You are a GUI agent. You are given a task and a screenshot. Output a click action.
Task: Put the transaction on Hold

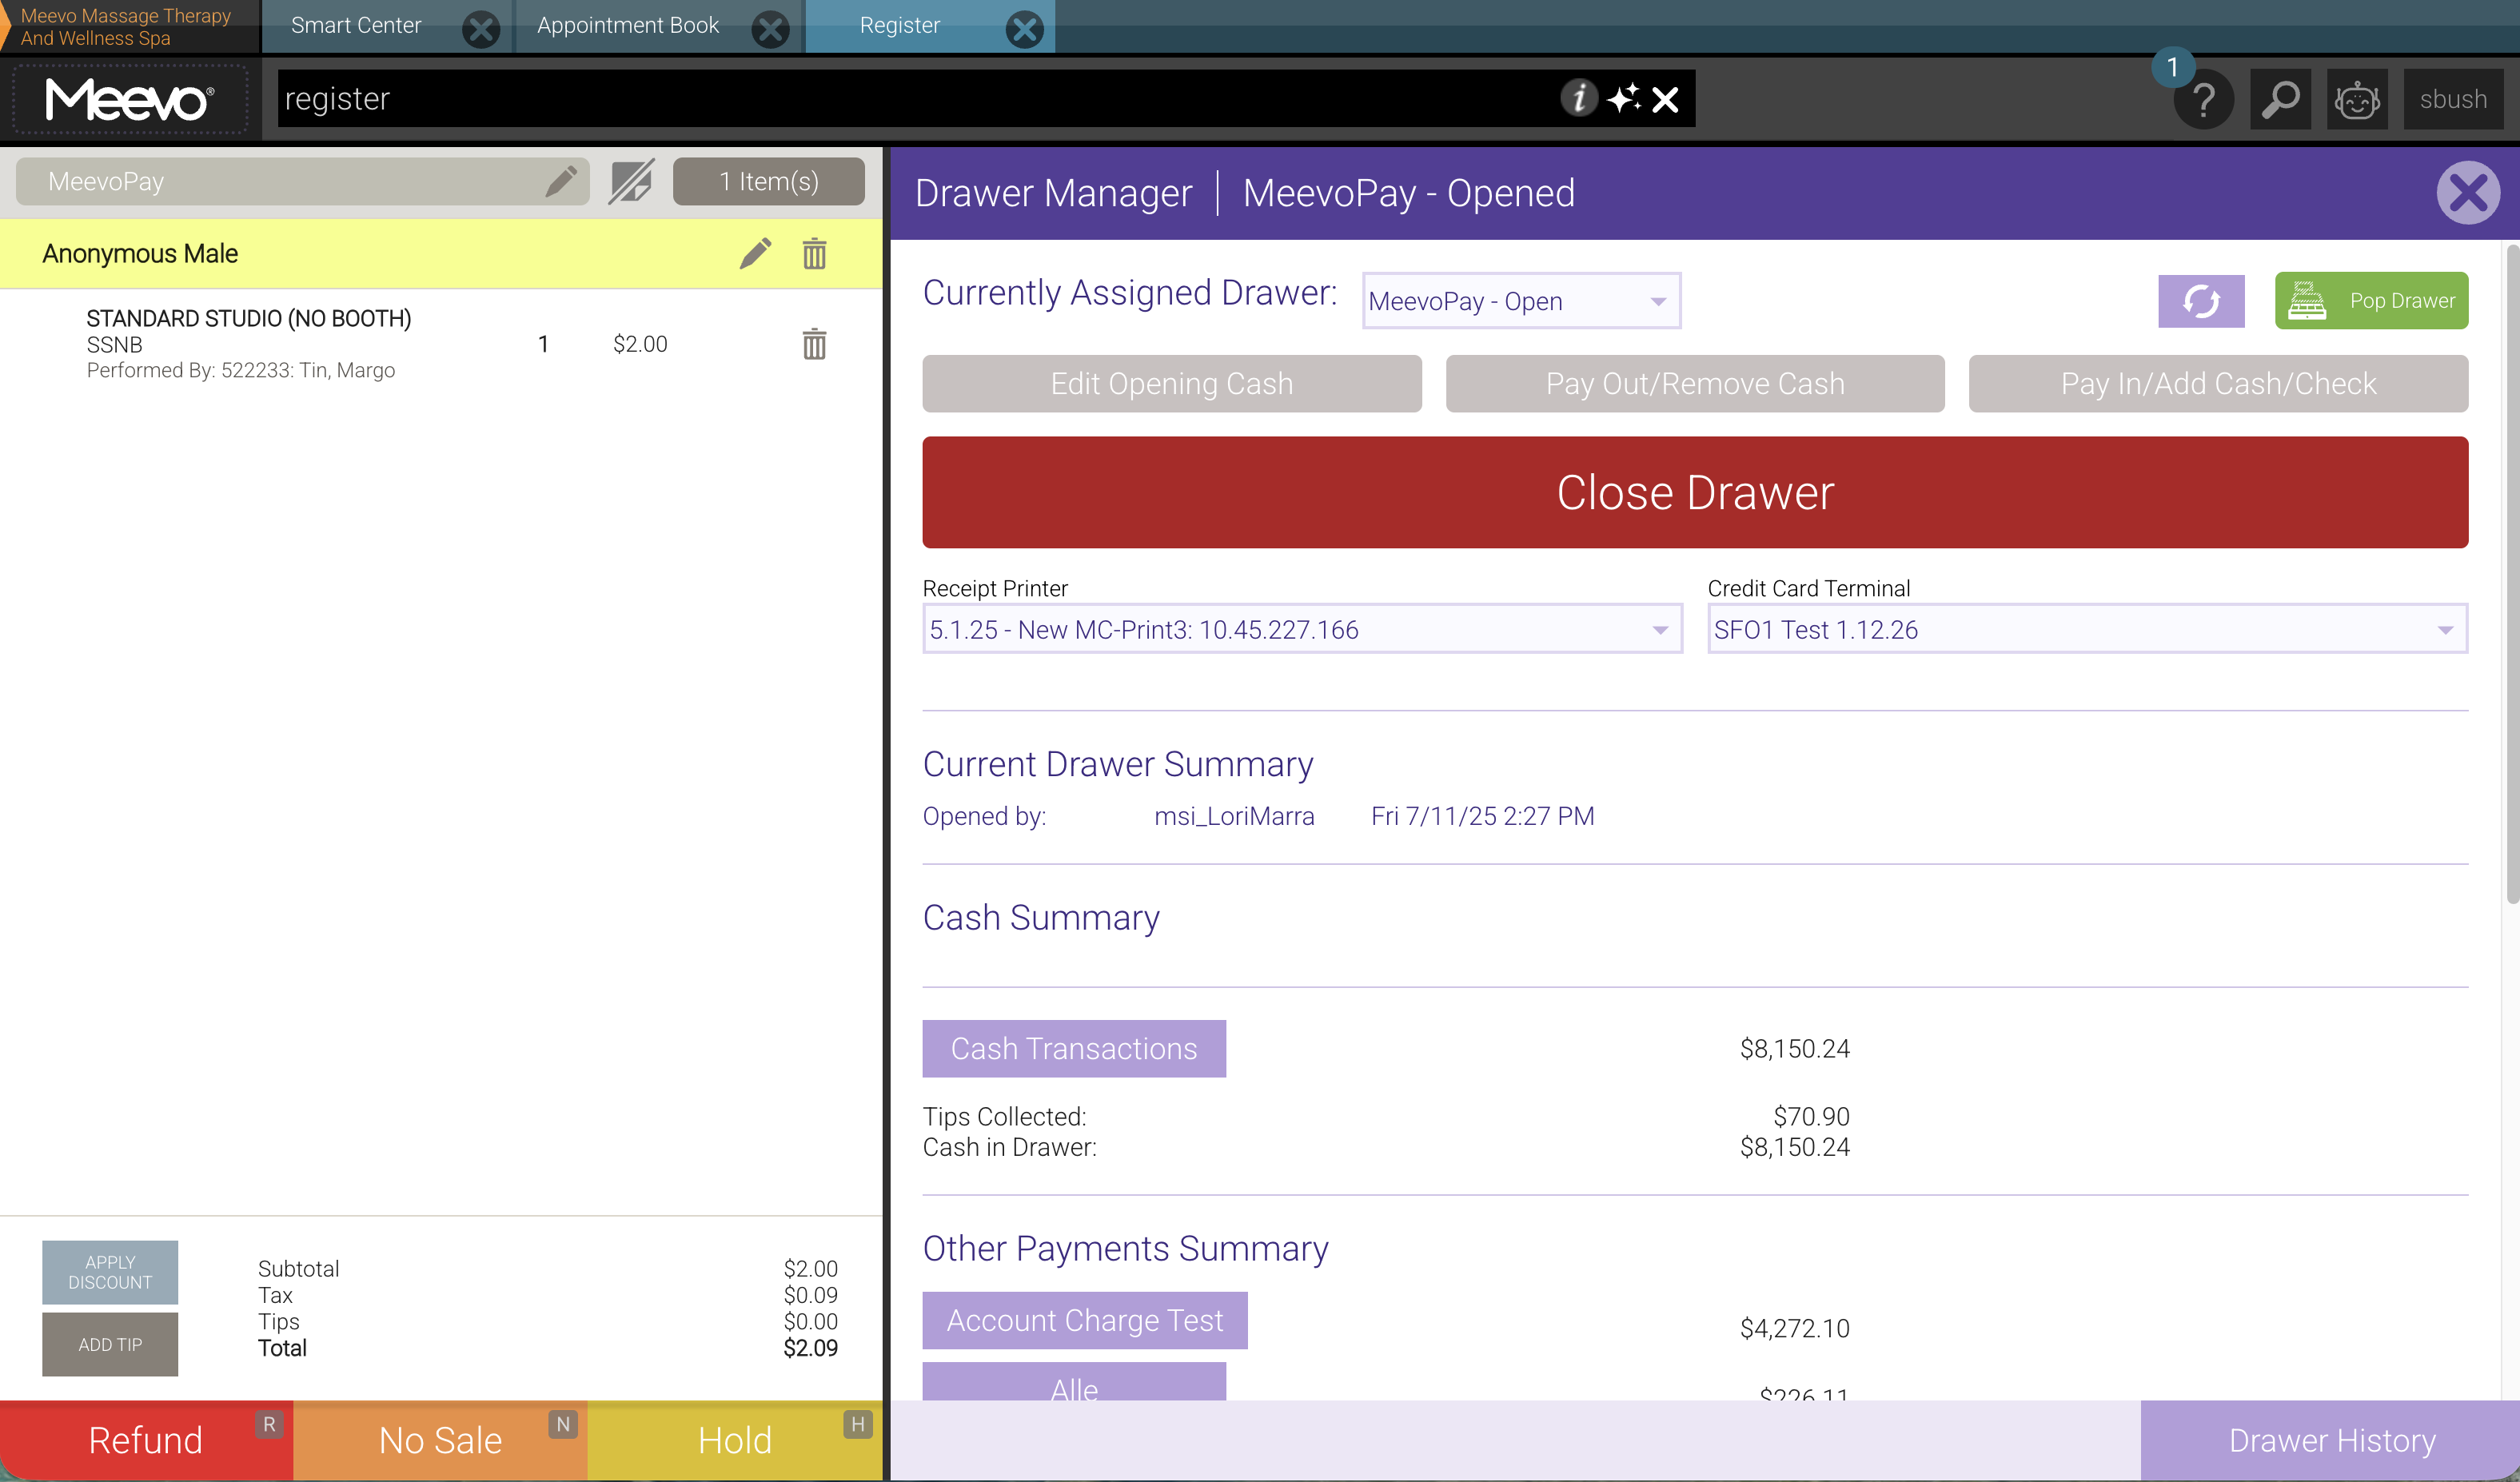[735, 1440]
